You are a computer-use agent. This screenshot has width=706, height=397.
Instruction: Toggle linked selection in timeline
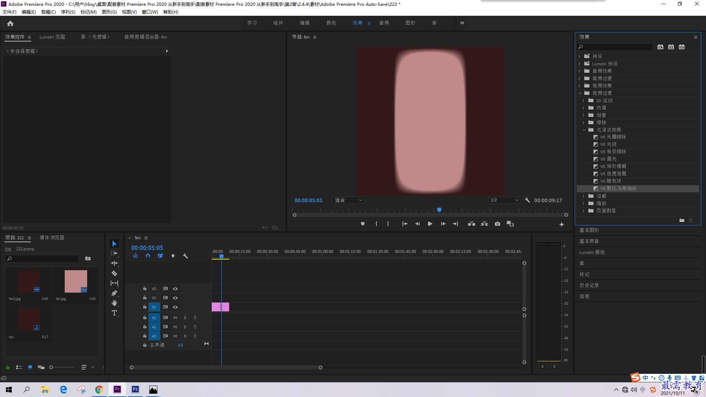(x=160, y=256)
